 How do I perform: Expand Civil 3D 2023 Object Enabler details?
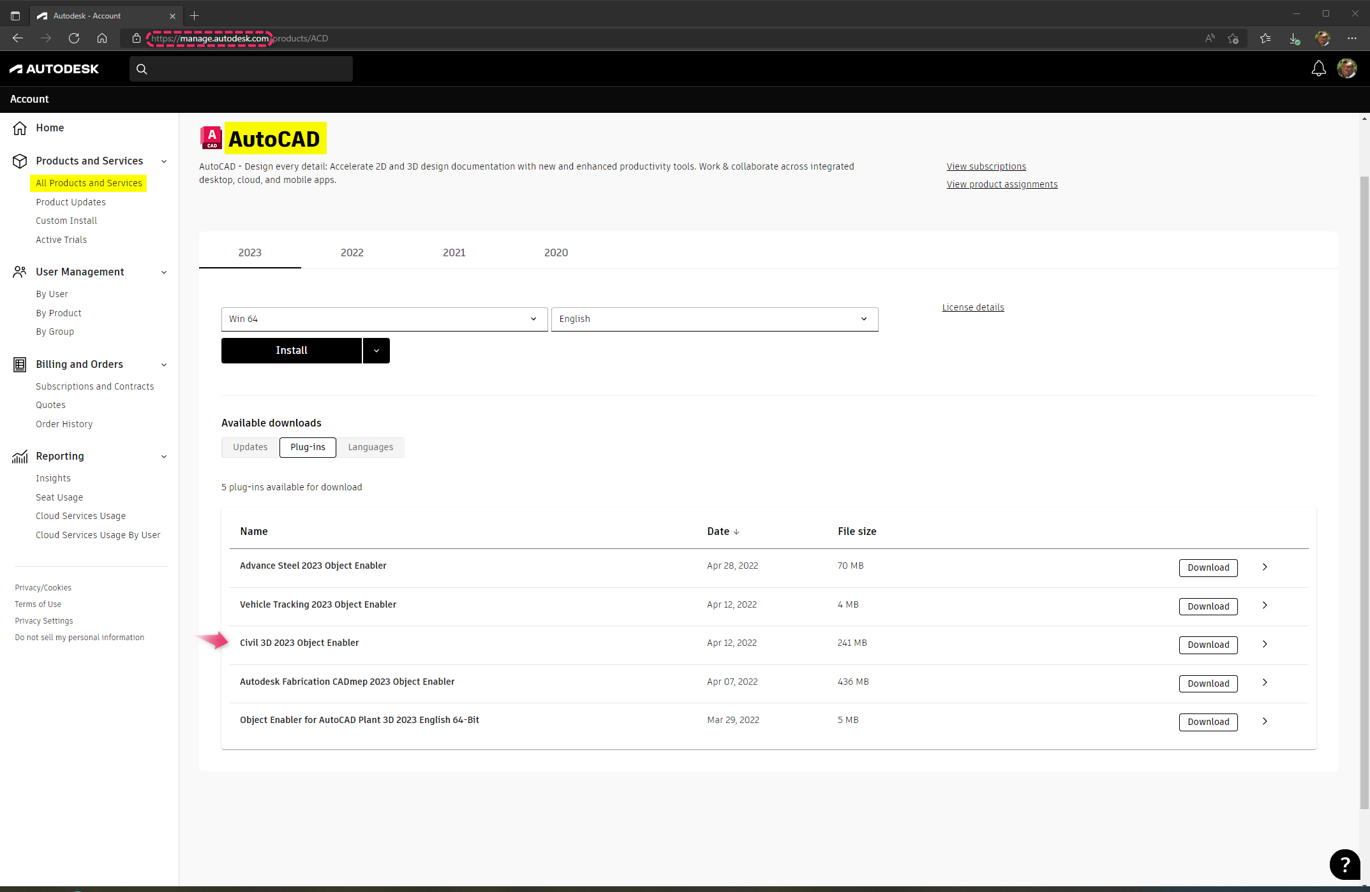tap(1265, 644)
